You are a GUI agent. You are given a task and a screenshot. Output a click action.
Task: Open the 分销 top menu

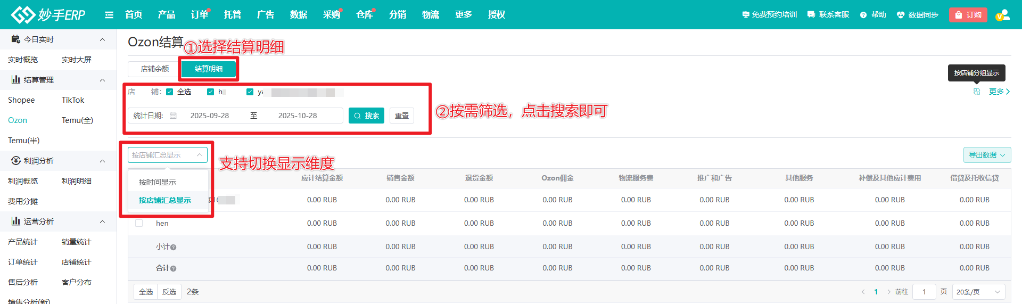(x=398, y=14)
